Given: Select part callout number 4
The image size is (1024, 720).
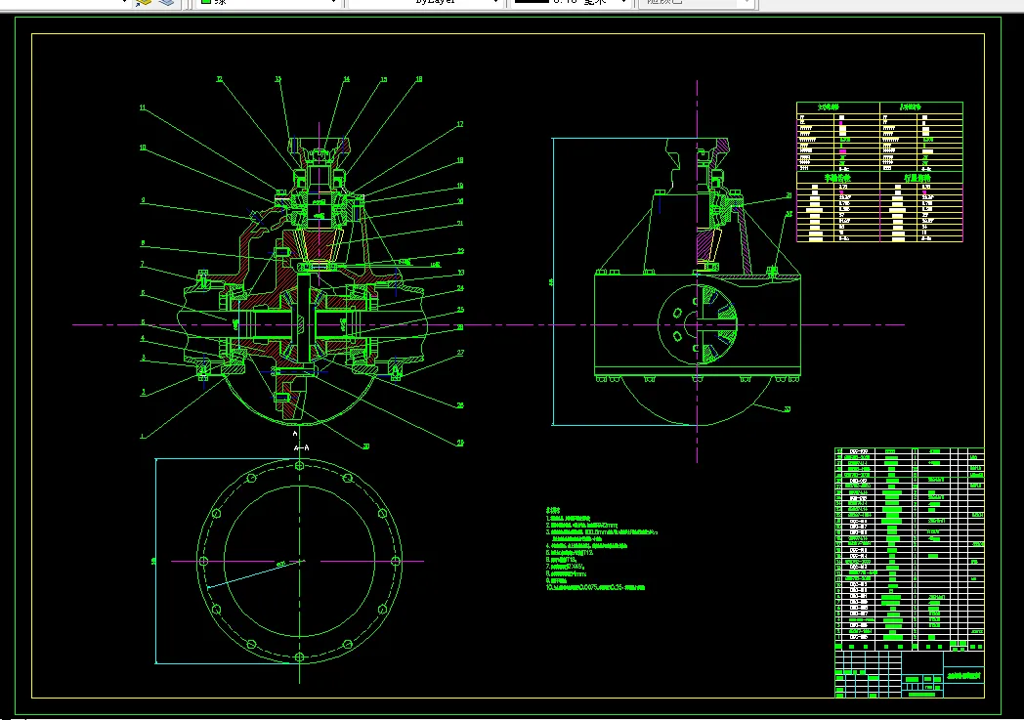Looking at the screenshot, I should point(143,338).
